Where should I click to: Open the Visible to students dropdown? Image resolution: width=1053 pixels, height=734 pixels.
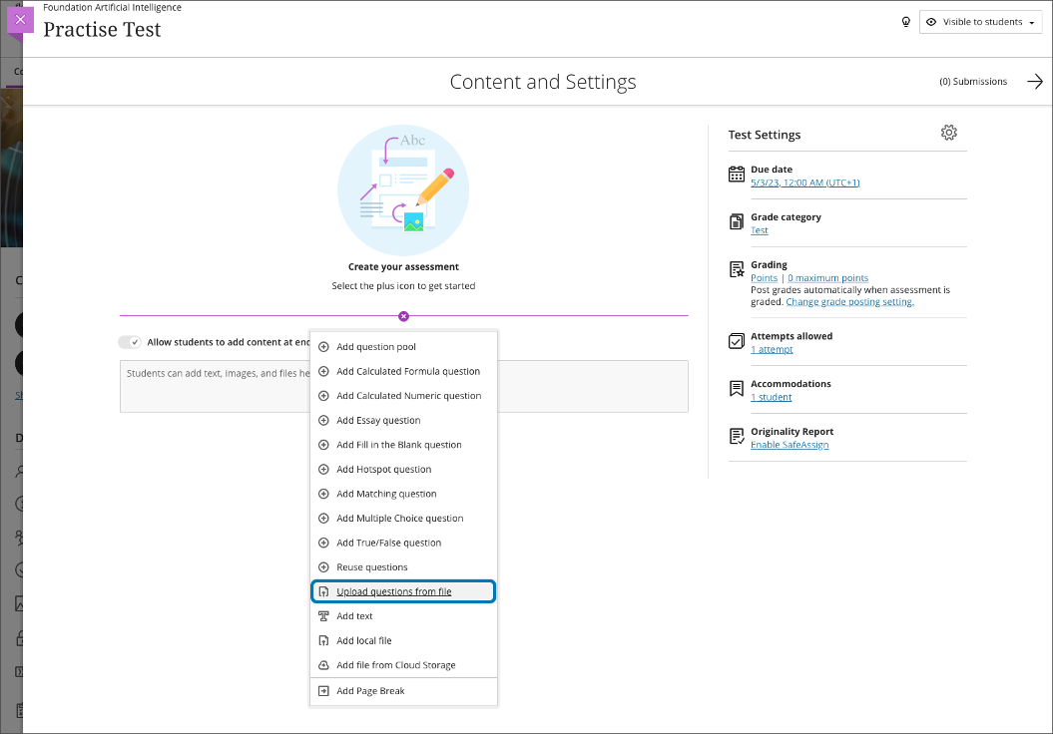(980, 21)
